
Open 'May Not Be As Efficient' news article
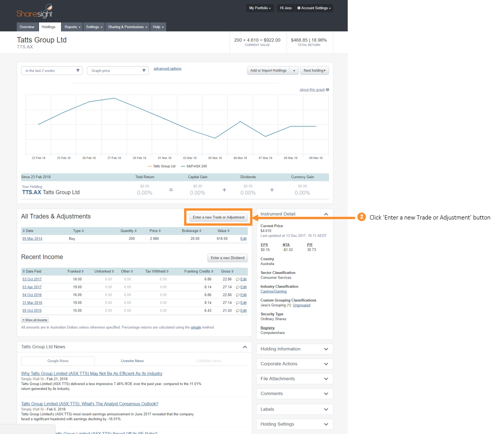point(92,373)
